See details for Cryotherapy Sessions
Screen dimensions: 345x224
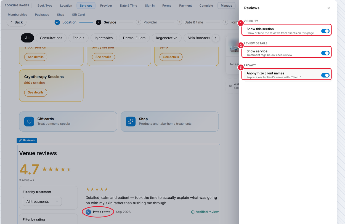coord(36,92)
